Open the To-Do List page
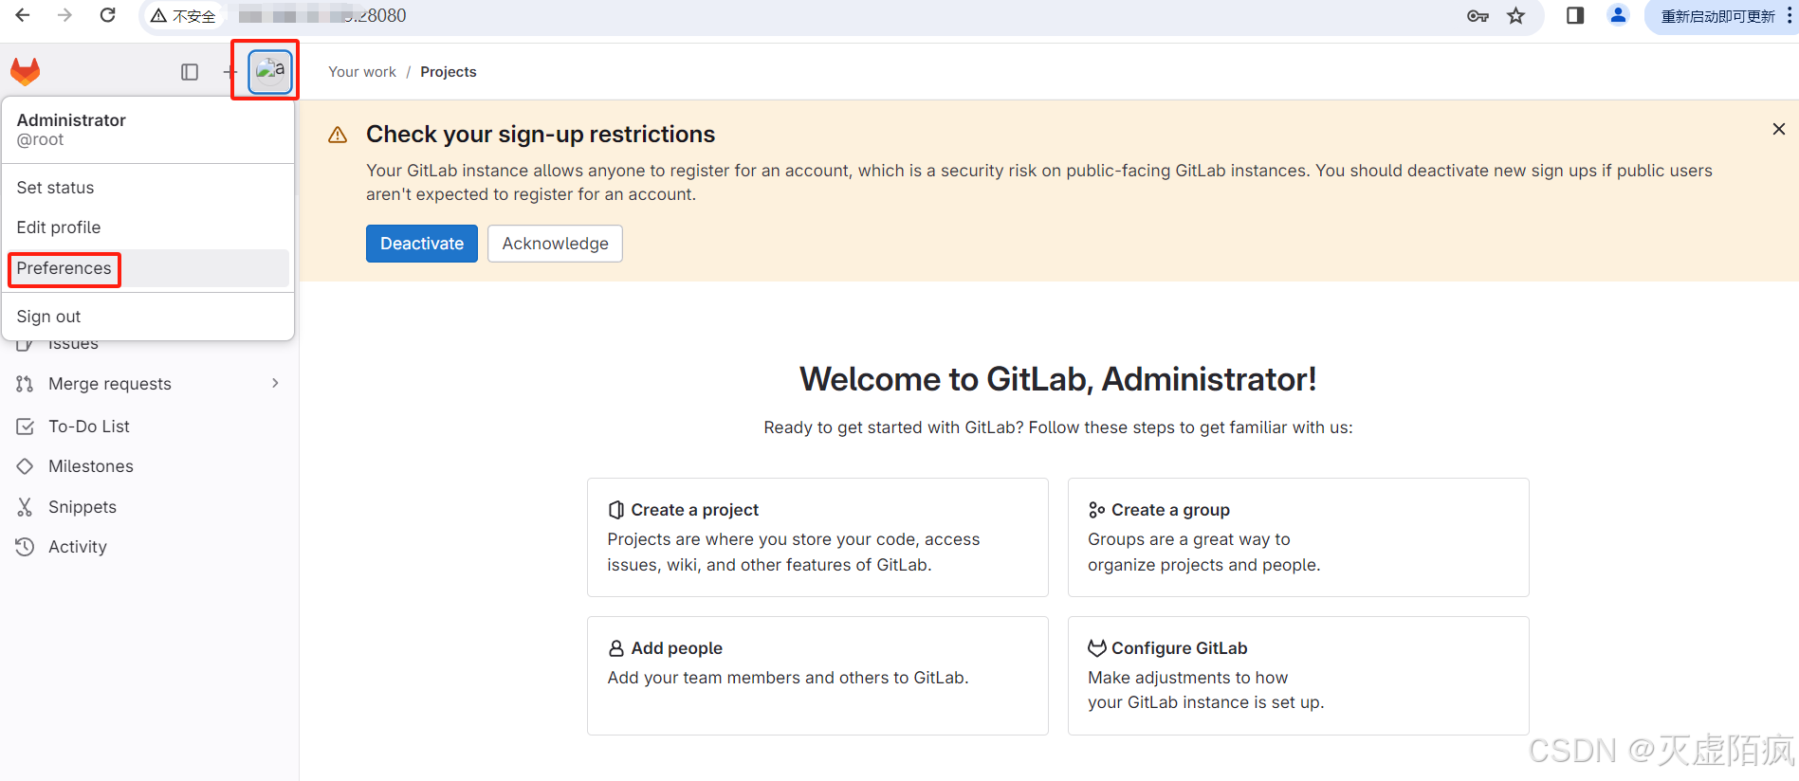 point(149,427)
